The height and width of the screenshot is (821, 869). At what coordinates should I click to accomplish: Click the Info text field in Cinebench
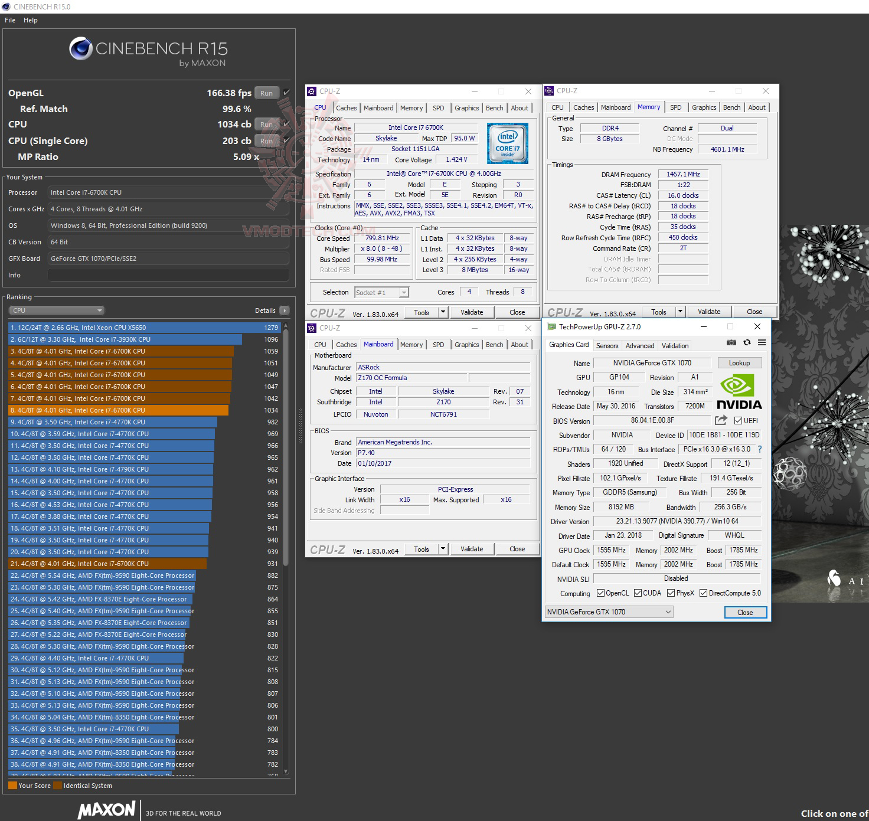pyautogui.click(x=168, y=275)
